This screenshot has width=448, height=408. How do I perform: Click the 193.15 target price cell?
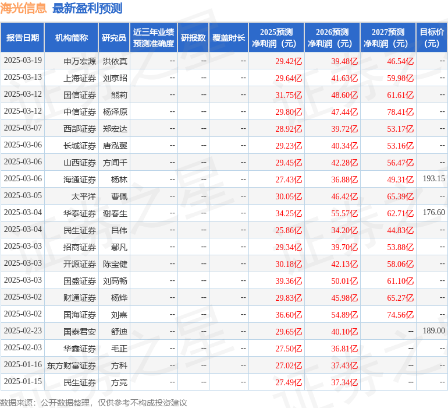pyautogui.click(x=433, y=179)
